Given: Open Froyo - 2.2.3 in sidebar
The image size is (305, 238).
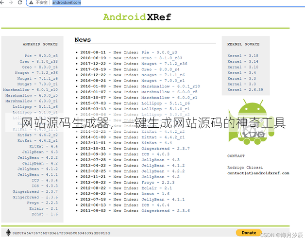Looking at the screenshot, I should 42,203.
